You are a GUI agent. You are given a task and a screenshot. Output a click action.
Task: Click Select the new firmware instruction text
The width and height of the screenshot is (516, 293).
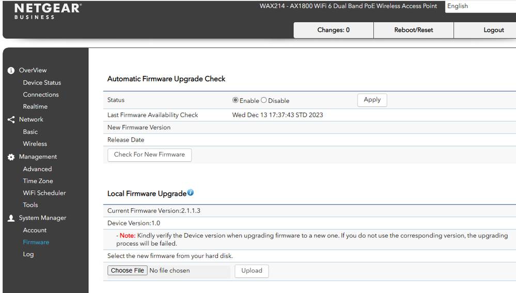[x=170, y=256]
